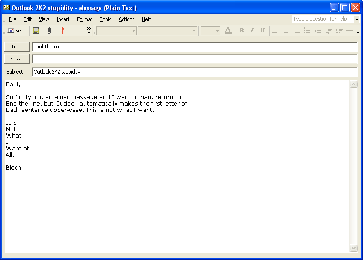Click the Cc... button
Image resolution: width=363 pixels, height=260 pixels.
pos(17,58)
